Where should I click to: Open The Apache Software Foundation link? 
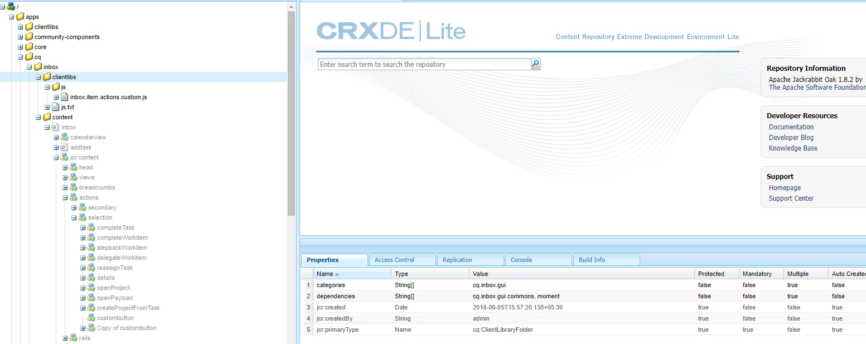tap(817, 88)
